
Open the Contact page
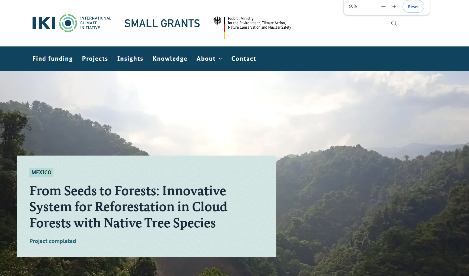[244, 59]
